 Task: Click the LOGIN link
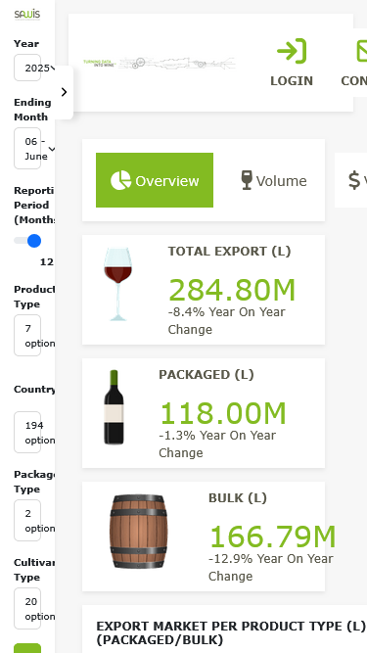point(292,81)
